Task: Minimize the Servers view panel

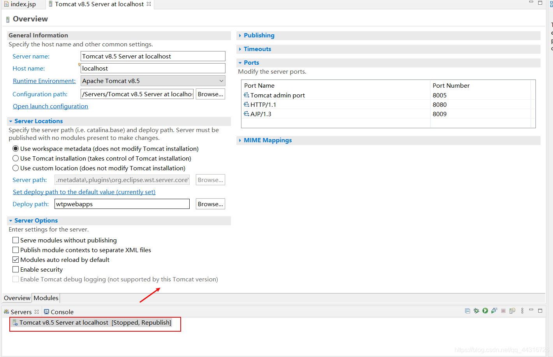Action: (x=531, y=310)
